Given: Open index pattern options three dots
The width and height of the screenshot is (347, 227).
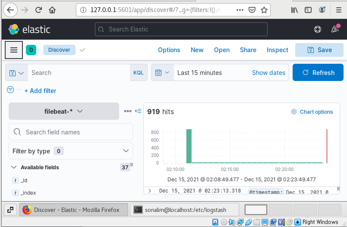Looking at the screenshot, I should pos(128,111).
